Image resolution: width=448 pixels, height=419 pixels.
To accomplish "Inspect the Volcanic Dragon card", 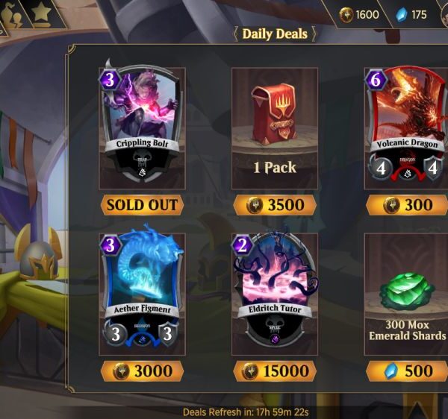I will pyautogui.click(x=407, y=124).
